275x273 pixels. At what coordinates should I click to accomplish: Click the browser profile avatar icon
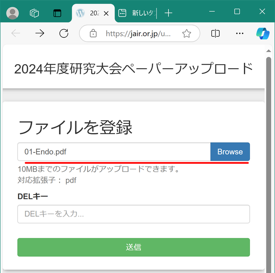pyautogui.click(x=12, y=13)
